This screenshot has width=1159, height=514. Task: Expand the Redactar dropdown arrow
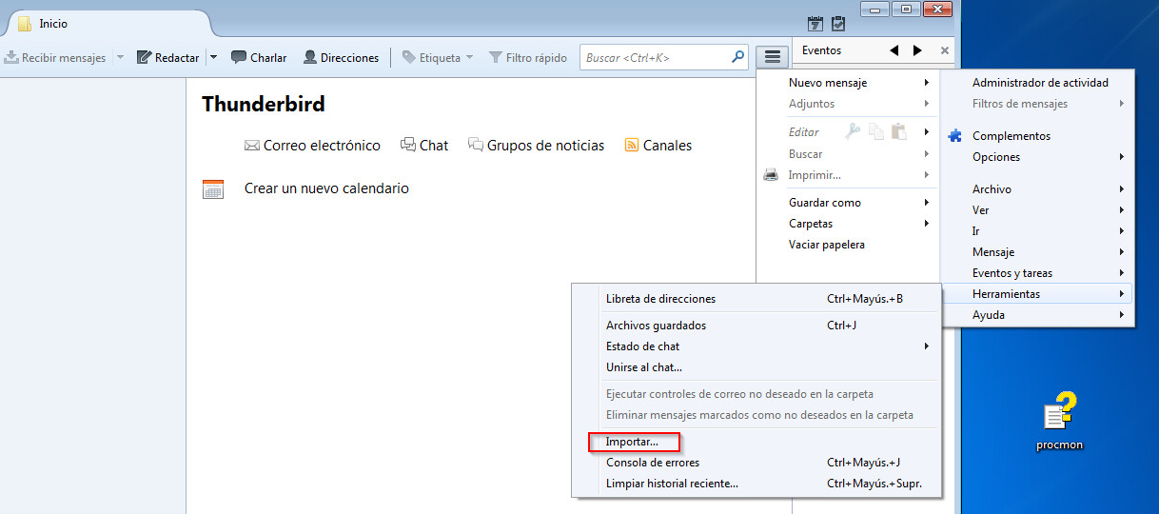213,57
